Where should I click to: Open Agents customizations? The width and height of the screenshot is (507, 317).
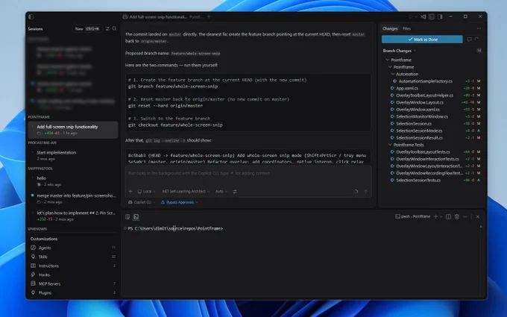73,248
